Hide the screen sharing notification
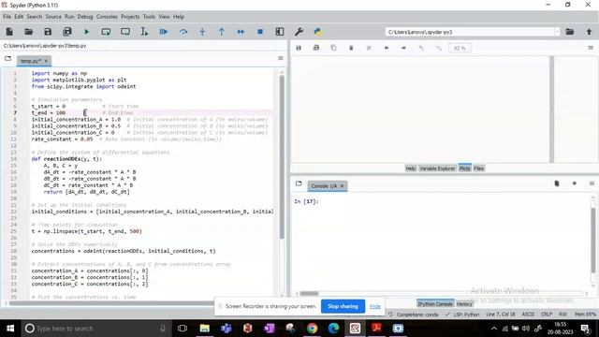Image resolution: width=599 pixels, height=337 pixels. 375,306
